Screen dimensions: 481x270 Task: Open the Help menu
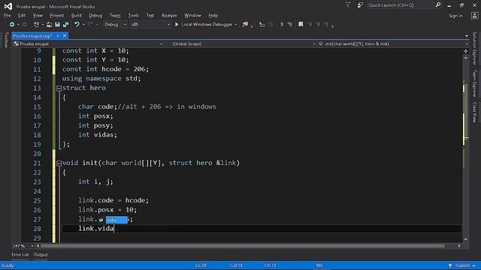(x=213, y=15)
